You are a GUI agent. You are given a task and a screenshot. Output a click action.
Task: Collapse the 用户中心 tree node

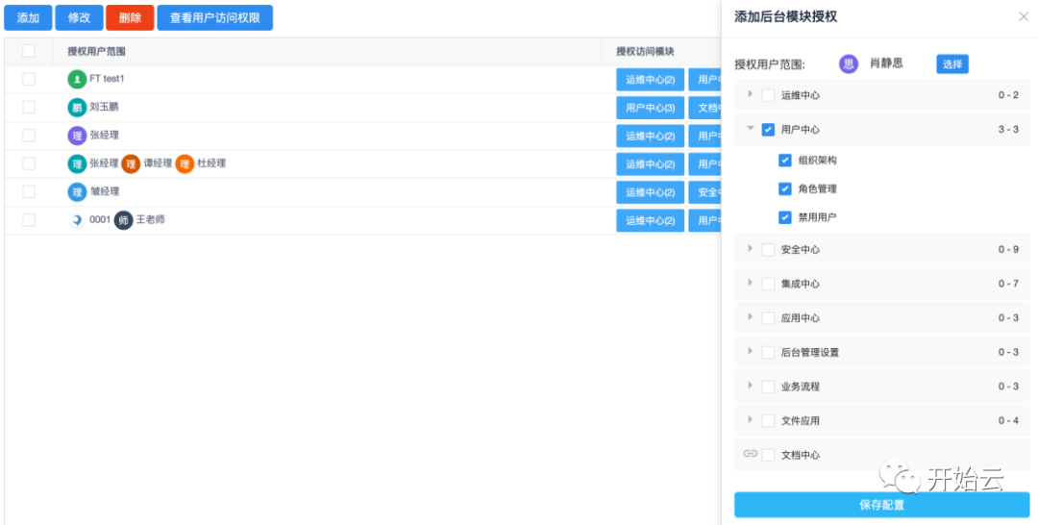tap(751, 128)
